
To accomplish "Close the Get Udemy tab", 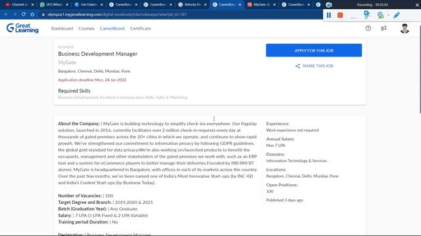I will [x=101, y=5].
